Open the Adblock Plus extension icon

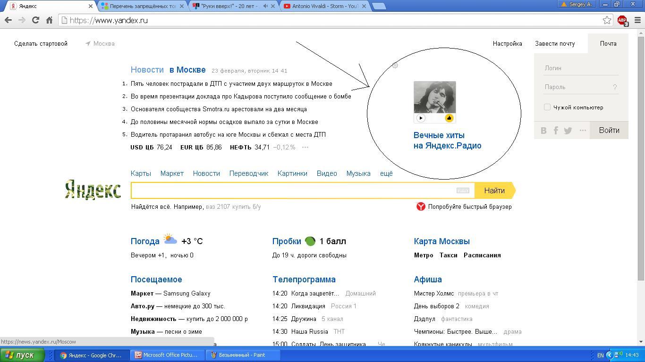tap(622, 20)
